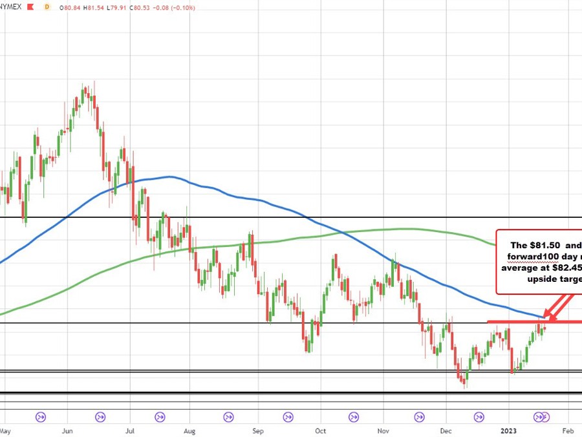Click the purple skip-forward icon under July
Viewport: 582px width, 437px height.
(x=159, y=418)
